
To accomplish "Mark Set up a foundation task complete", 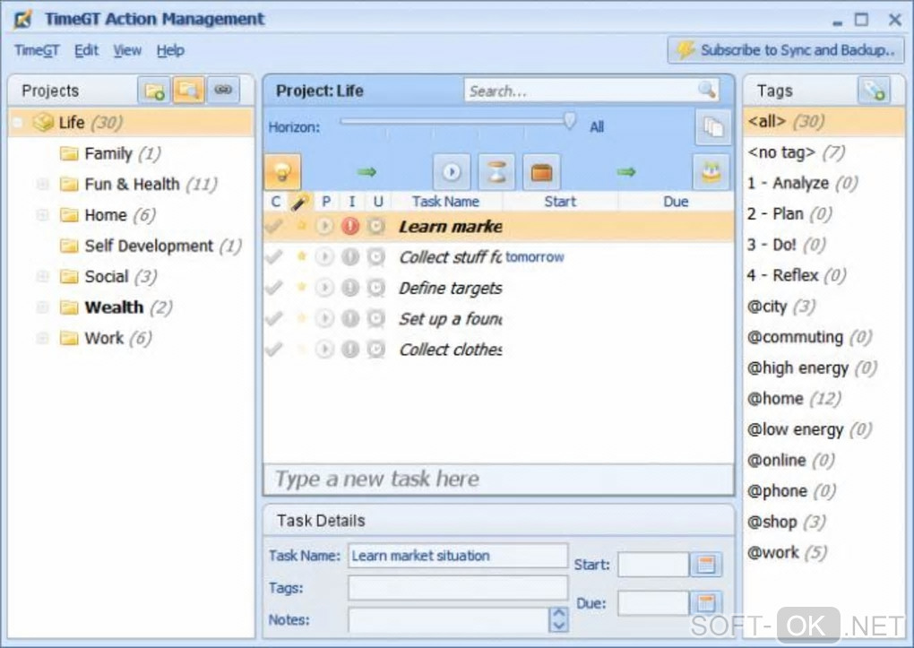I will [x=274, y=318].
